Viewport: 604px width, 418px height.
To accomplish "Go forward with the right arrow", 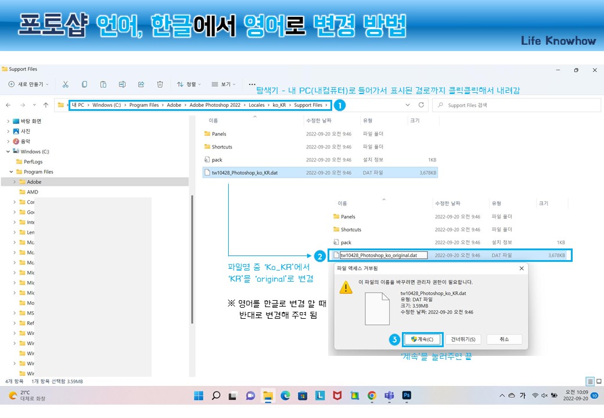I will click(x=22, y=105).
